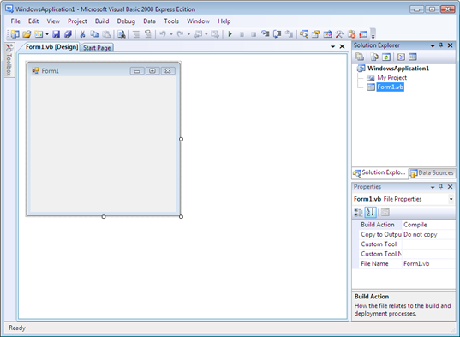The height and width of the screenshot is (337, 460).
Task: Click the Copy toolbar icon
Action: coord(94,34)
